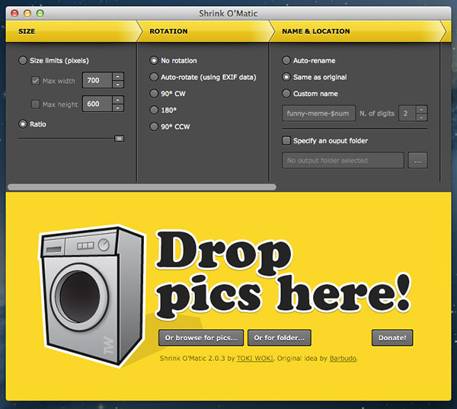Click Or browse for pics... button
457x409 pixels.
(x=201, y=337)
